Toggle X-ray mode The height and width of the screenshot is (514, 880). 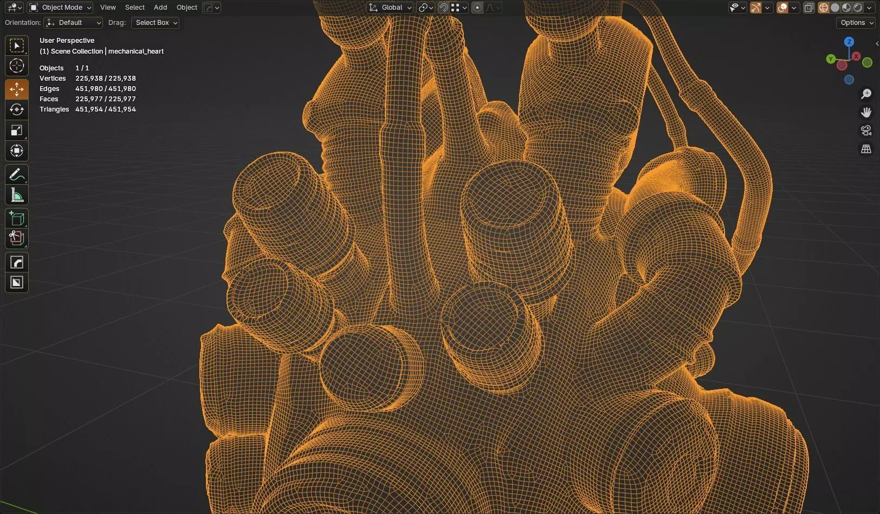tap(808, 8)
